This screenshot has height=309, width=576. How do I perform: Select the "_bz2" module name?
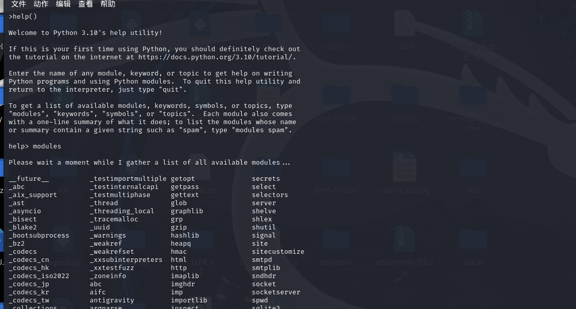coord(17,243)
